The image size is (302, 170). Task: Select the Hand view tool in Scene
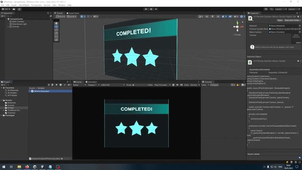[x=56, y=23]
